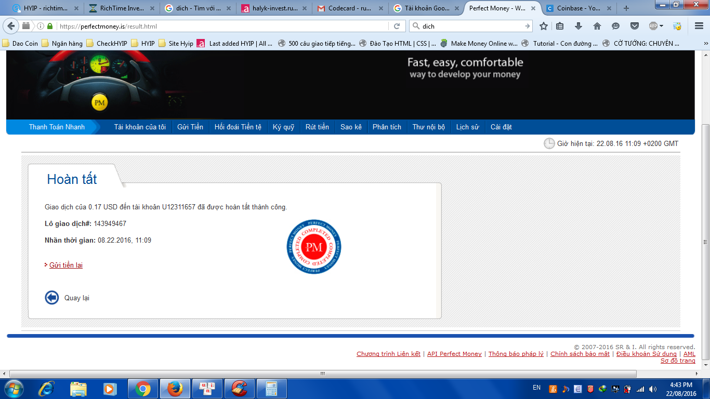The image size is (710, 399).
Task: Click the search go arrow
Action: [x=528, y=26]
